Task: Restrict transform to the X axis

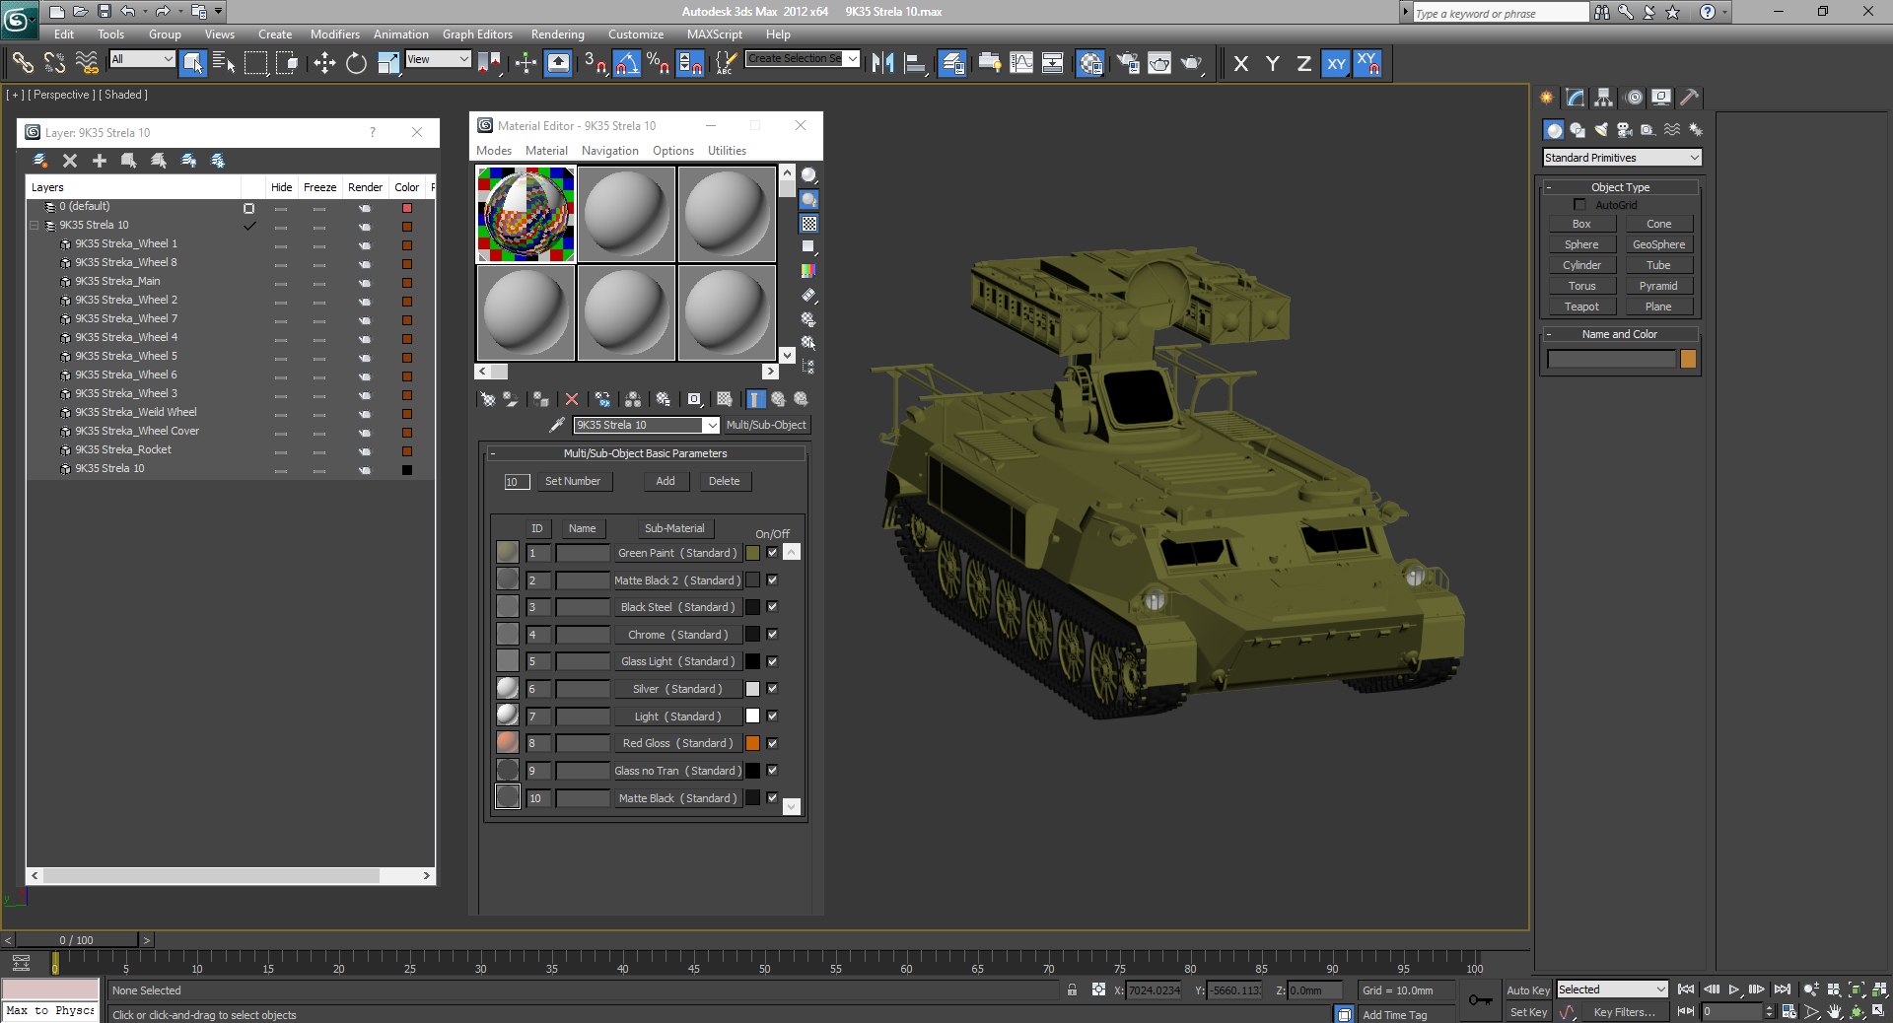Action: [1241, 63]
